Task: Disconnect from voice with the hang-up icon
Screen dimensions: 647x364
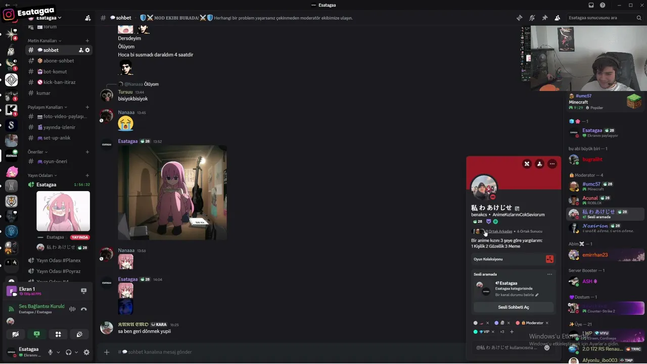Action: tap(84, 309)
